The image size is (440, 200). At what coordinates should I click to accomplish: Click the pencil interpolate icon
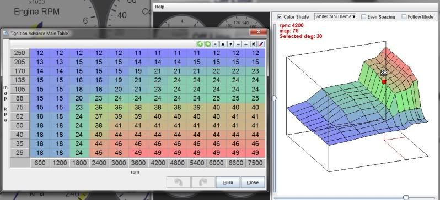click(x=261, y=44)
